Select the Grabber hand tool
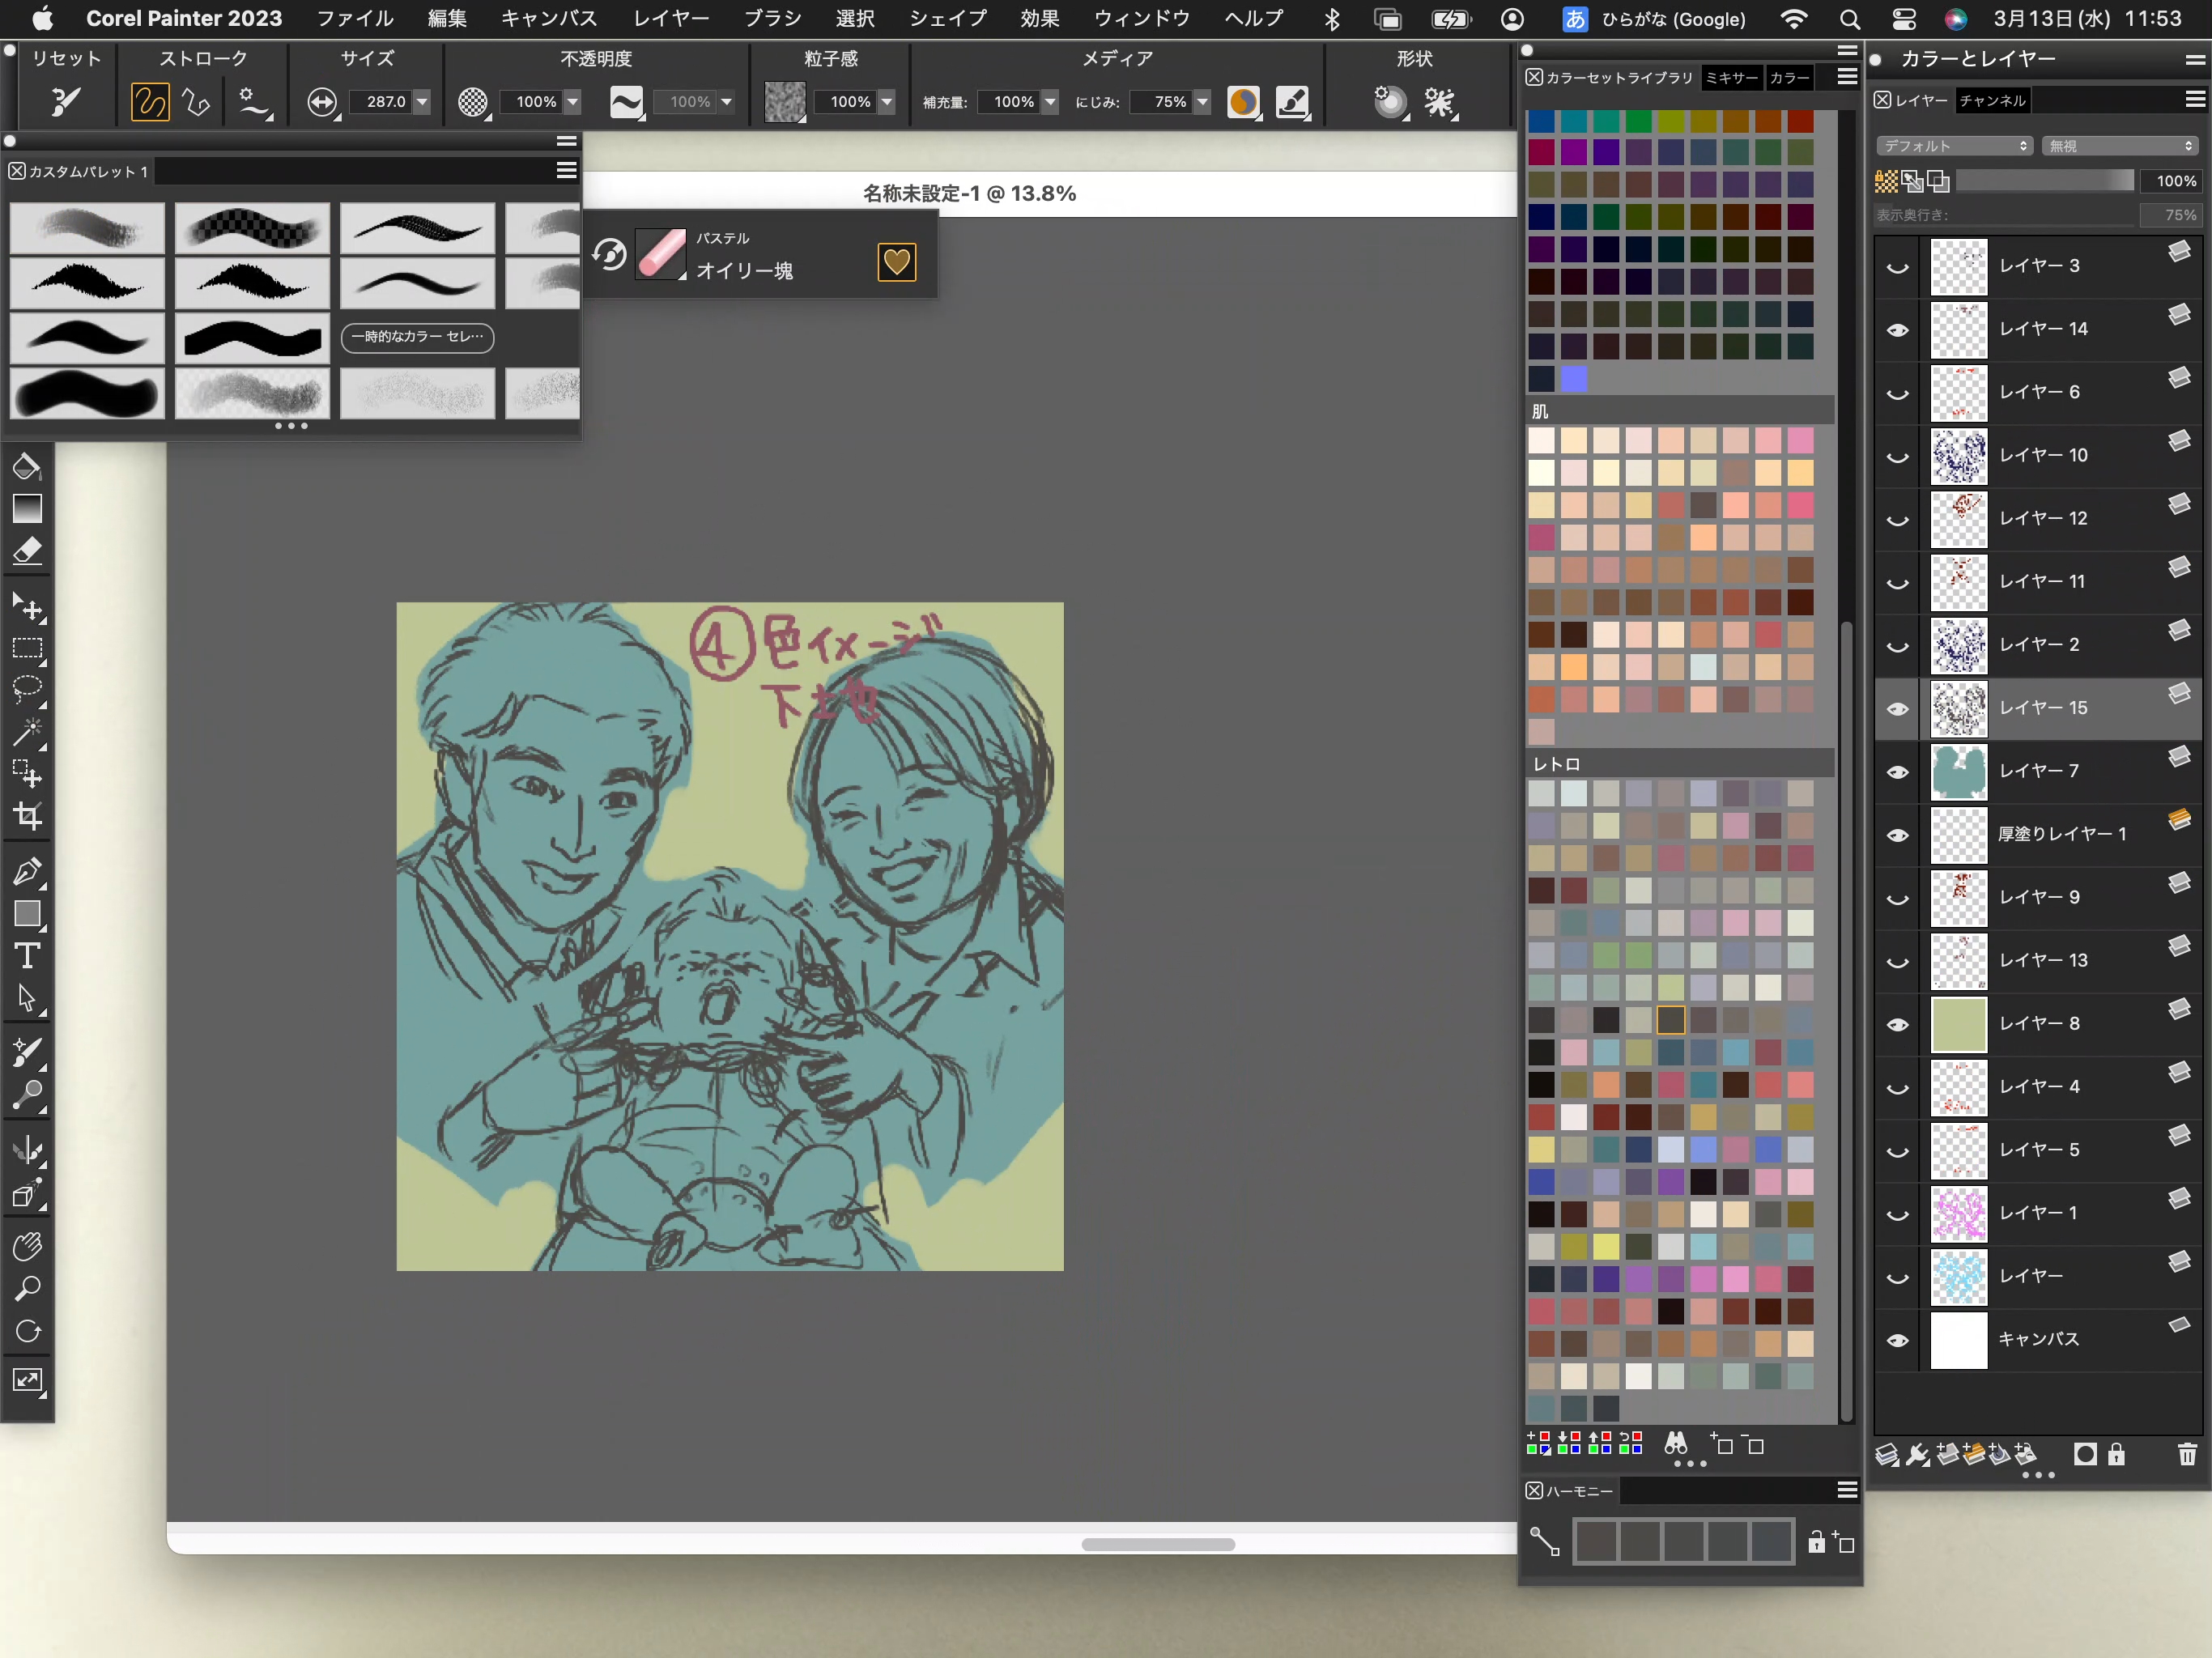Viewport: 2212px width, 1658px height. [x=27, y=1247]
